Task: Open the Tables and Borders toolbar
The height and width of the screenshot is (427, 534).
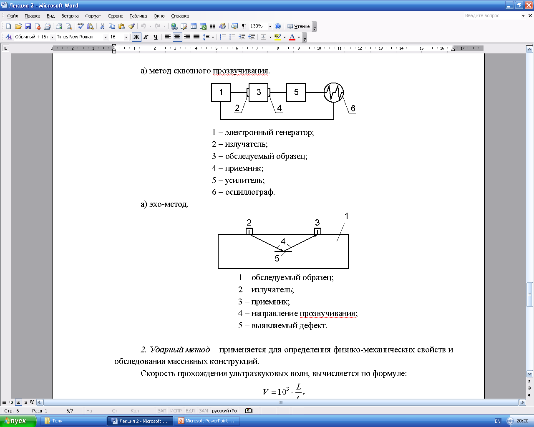Action: click(x=184, y=26)
